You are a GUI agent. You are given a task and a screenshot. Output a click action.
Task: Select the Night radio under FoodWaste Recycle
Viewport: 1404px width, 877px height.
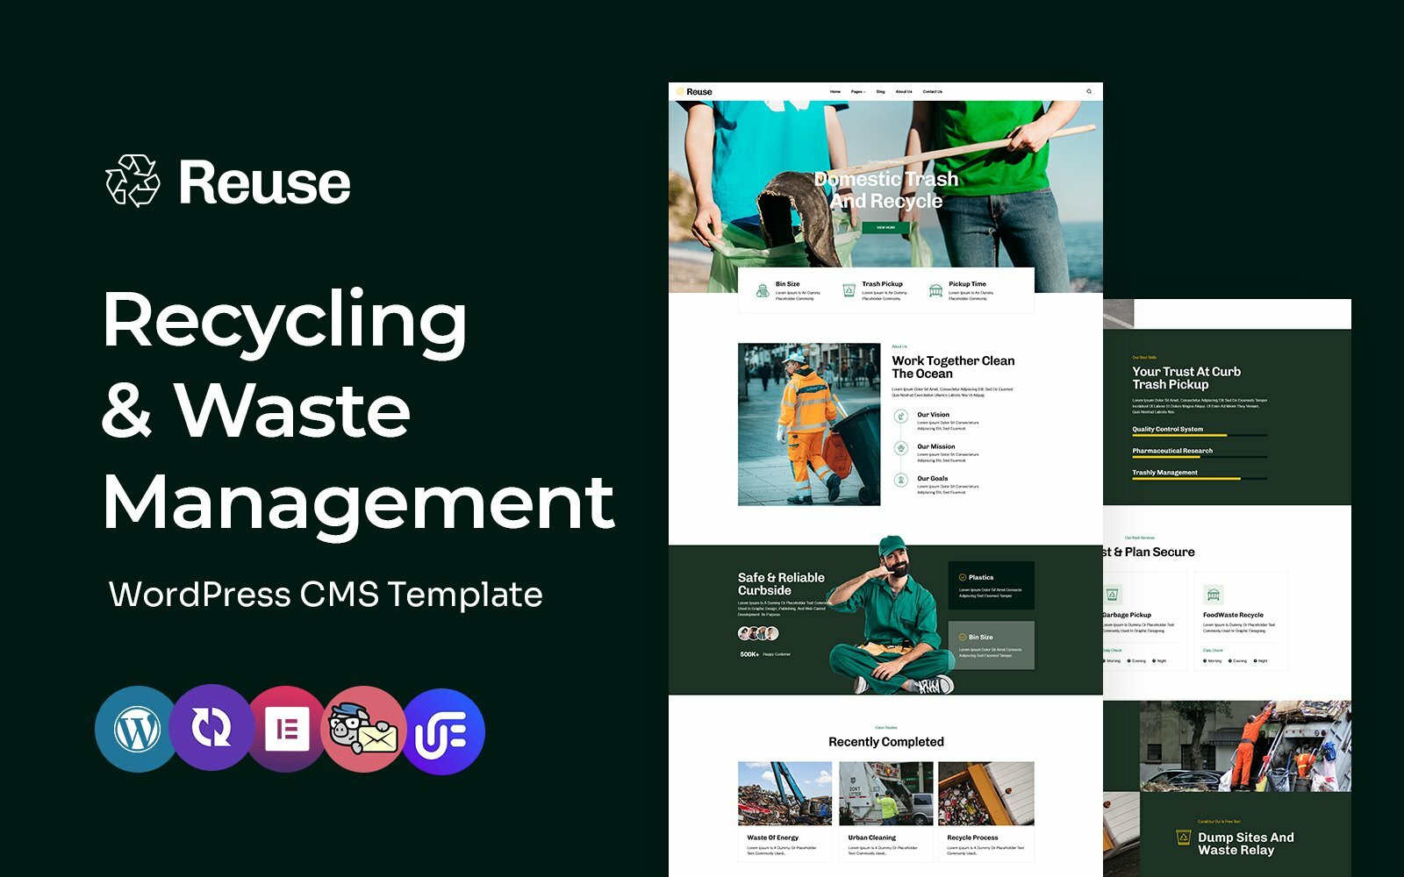tap(1255, 661)
